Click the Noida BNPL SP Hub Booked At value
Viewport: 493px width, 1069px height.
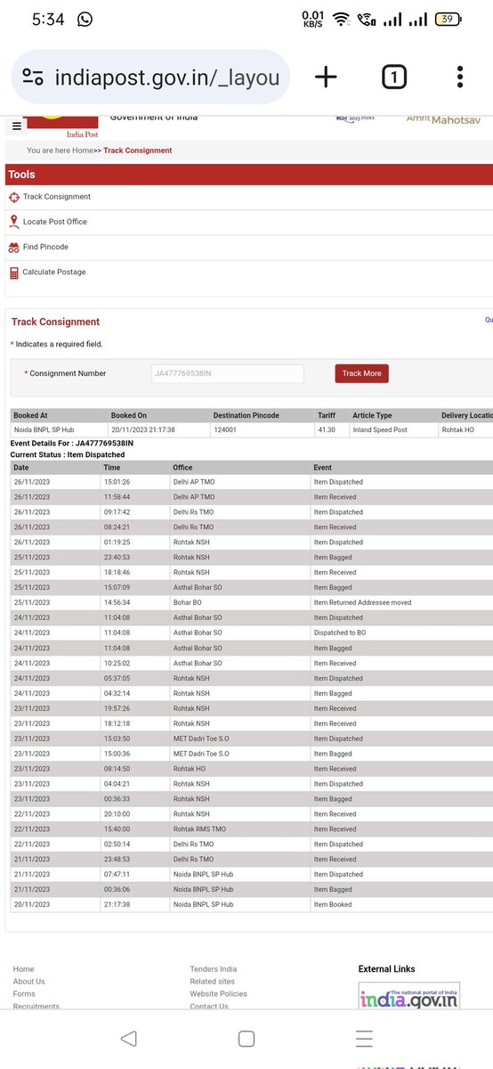[x=44, y=430]
